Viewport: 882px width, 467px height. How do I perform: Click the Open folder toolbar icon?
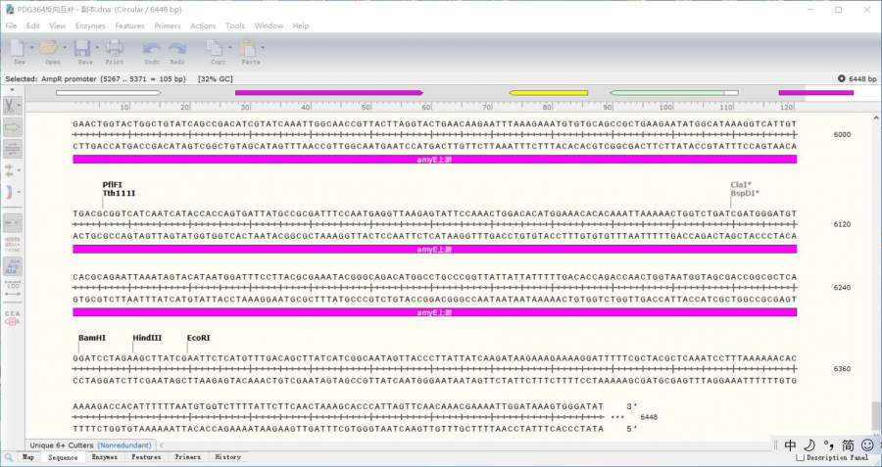50,48
